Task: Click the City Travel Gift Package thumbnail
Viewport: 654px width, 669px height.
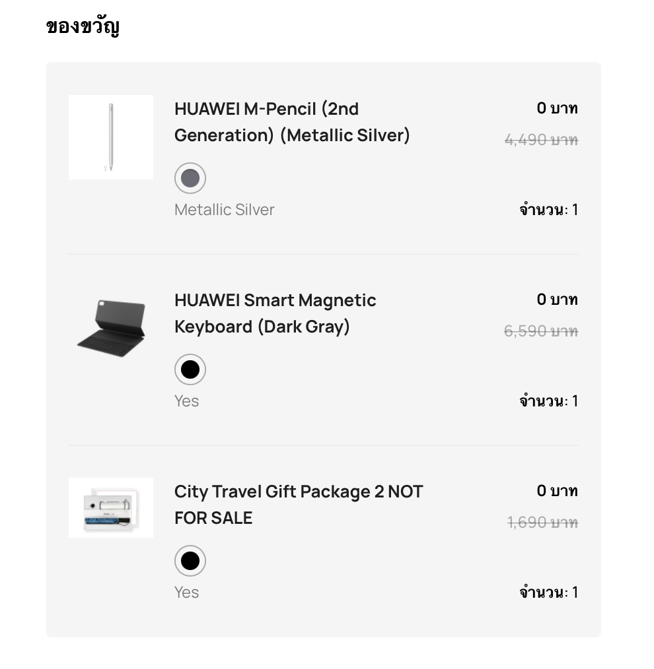Action: click(x=111, y=508)
